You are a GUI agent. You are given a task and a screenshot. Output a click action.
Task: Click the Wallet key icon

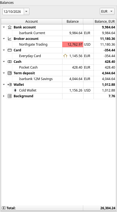[x=10, y=85]
